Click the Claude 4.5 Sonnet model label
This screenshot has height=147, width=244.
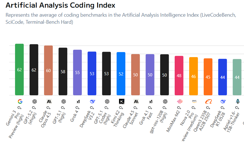tap(130, 119)
